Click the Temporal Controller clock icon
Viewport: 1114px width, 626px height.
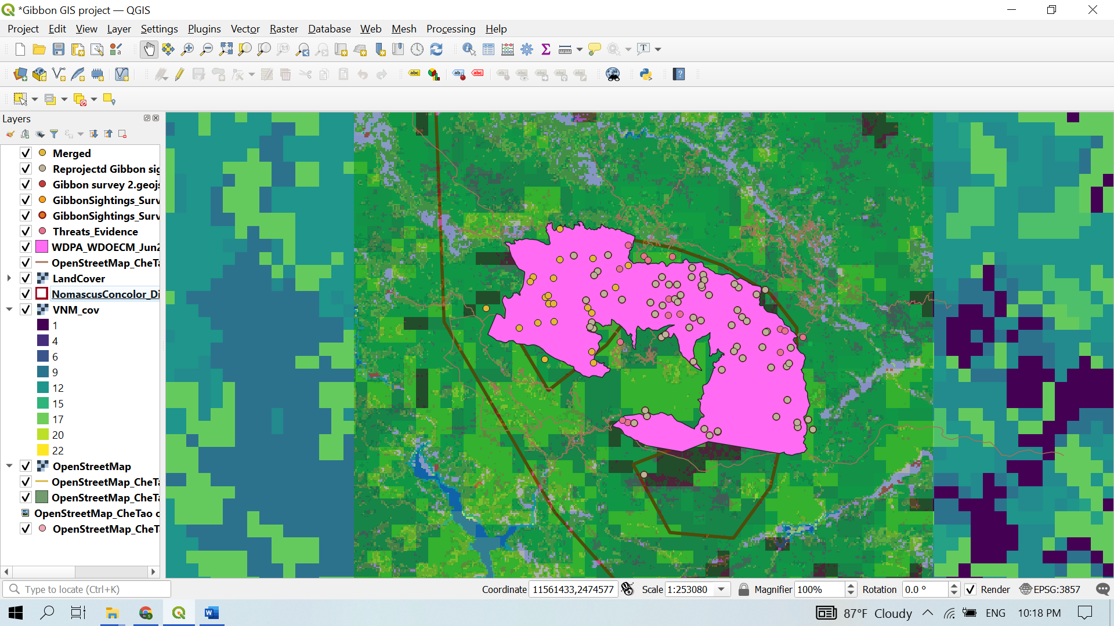tap(417, 49)
